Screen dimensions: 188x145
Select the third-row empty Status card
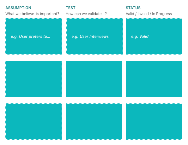click(x=154, y=122)
